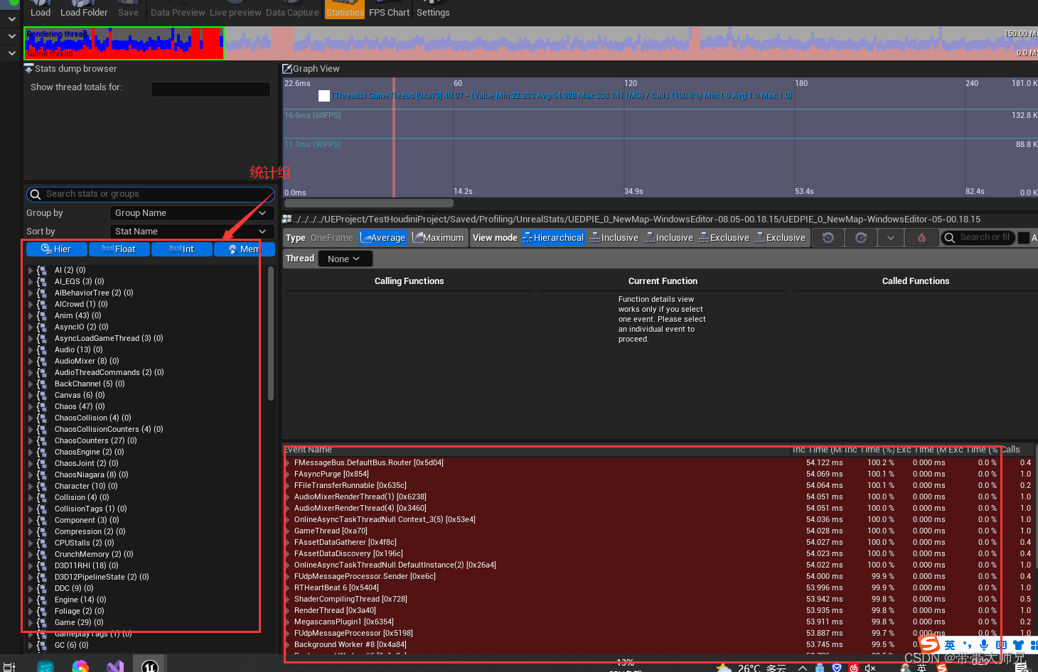This screenshot has width=1038, height=672.
Task: Click the DDC group icon
Action: point(42,588)
